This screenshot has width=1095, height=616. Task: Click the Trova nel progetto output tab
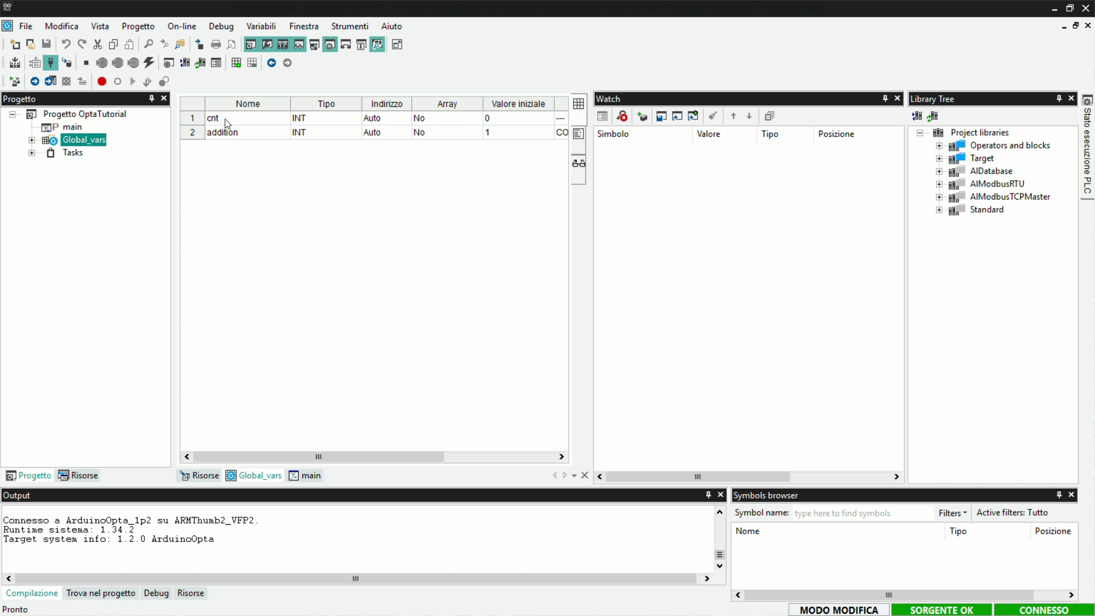(100, 593)
